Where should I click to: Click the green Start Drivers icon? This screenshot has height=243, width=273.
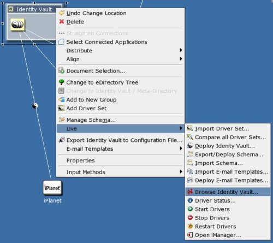[190, 209]
